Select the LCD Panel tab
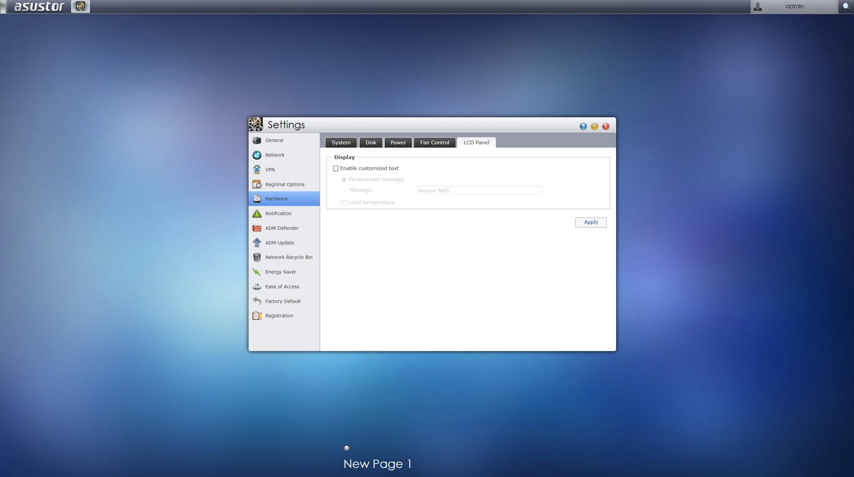 [x=476, y=143]
